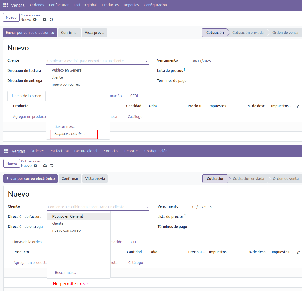Click the discard changes arrow icon in the lower screenshot
Screen dimensions: 302x291
tap(52, 166)
